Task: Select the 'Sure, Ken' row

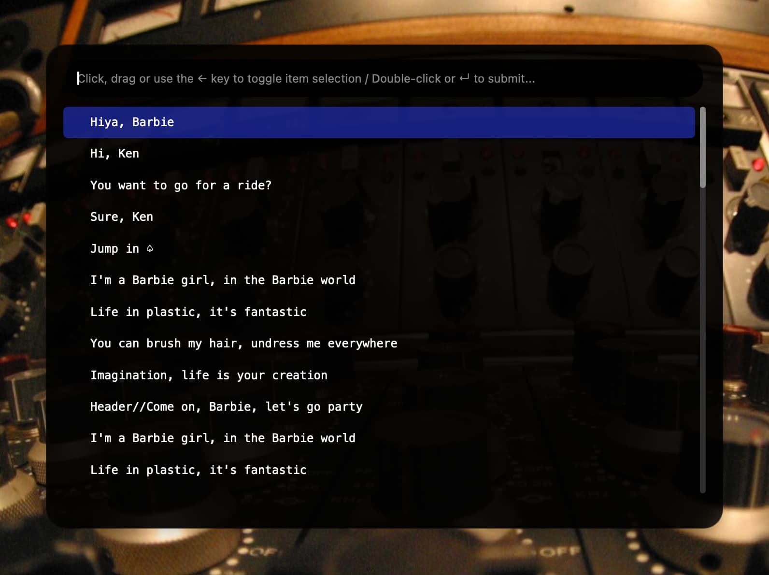Action: [x=379, y=217]
